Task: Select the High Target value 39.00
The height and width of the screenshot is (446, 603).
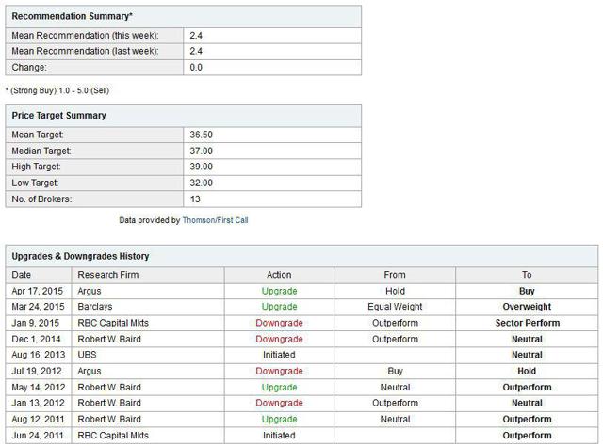Action: (x=201, y=167)
